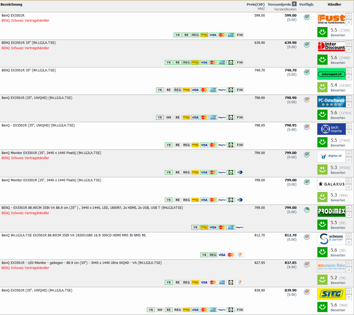Click the green smiley rating icon for Fust
Viewport: 354px width, 315px height.
click(x=322, y=32)
